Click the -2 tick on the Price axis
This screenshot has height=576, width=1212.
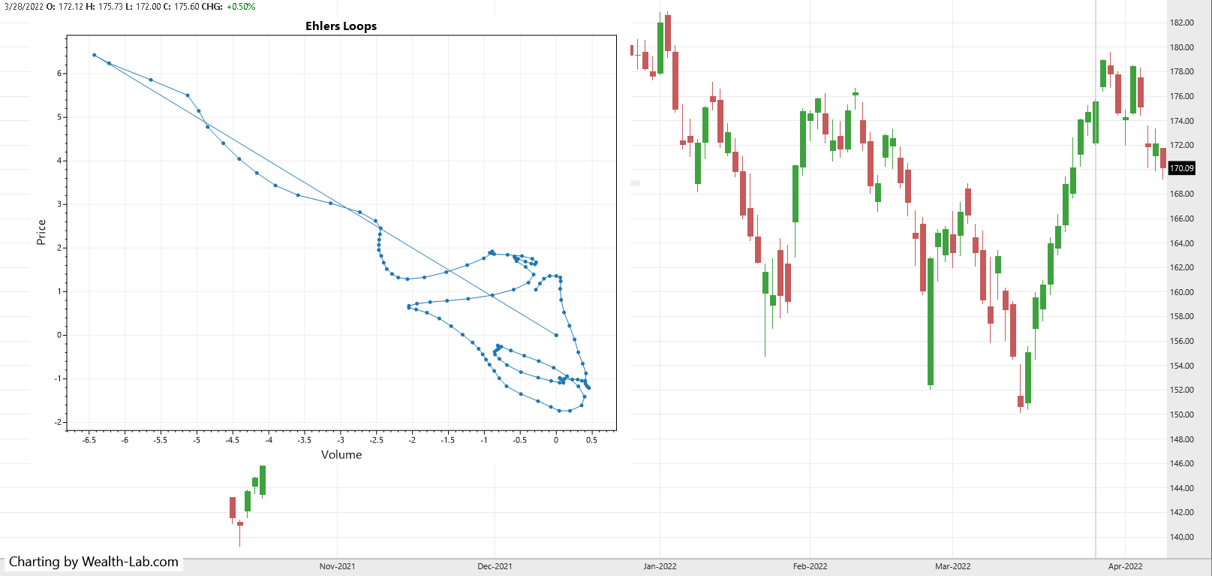click(x=58, y=422)
